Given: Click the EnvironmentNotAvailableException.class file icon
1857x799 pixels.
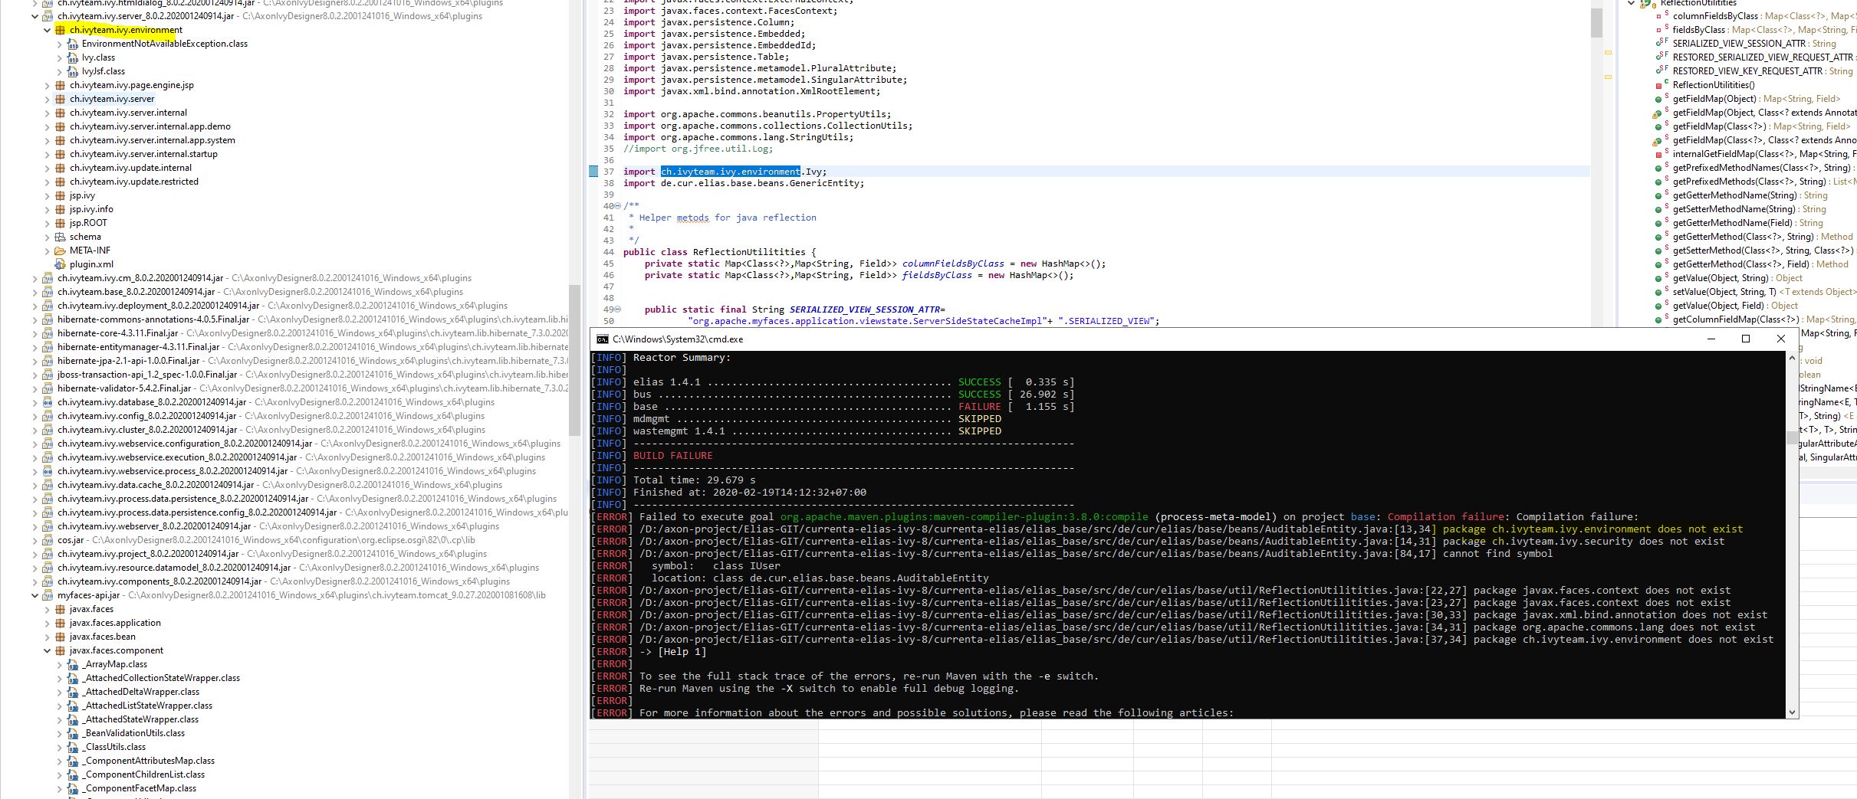Looking at the screenshot, I should [72, 44].
